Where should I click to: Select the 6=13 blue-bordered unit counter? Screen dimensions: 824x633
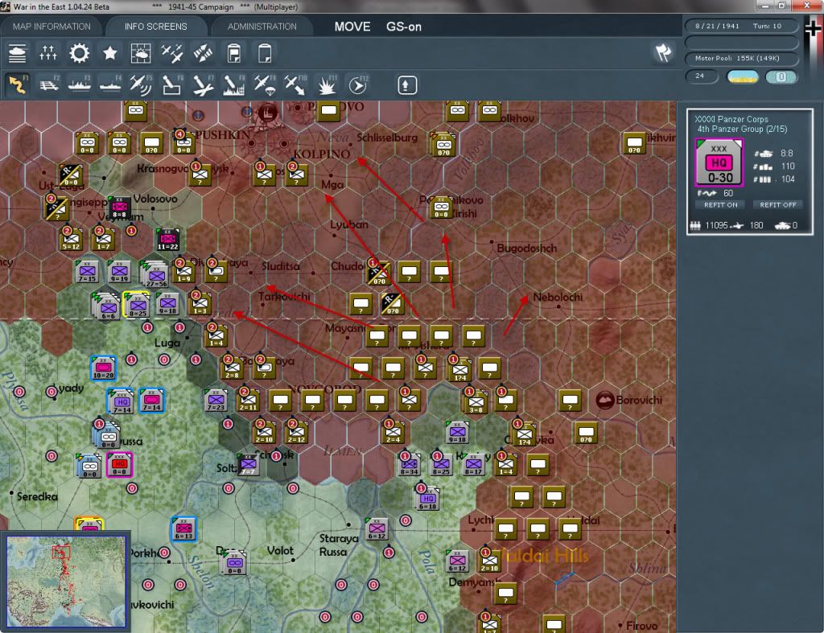tap(184, 529)
